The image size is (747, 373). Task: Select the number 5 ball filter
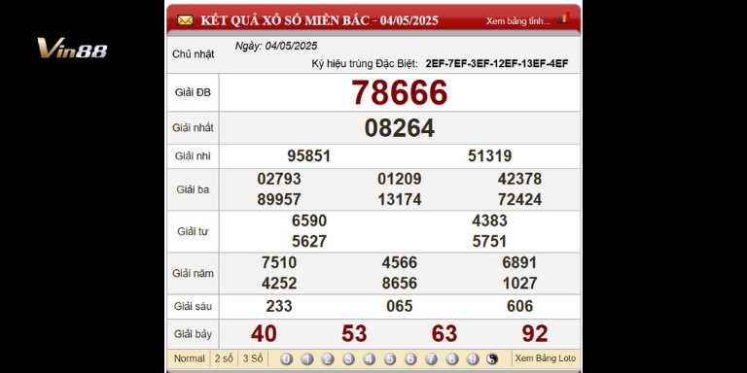pos(390,359)
